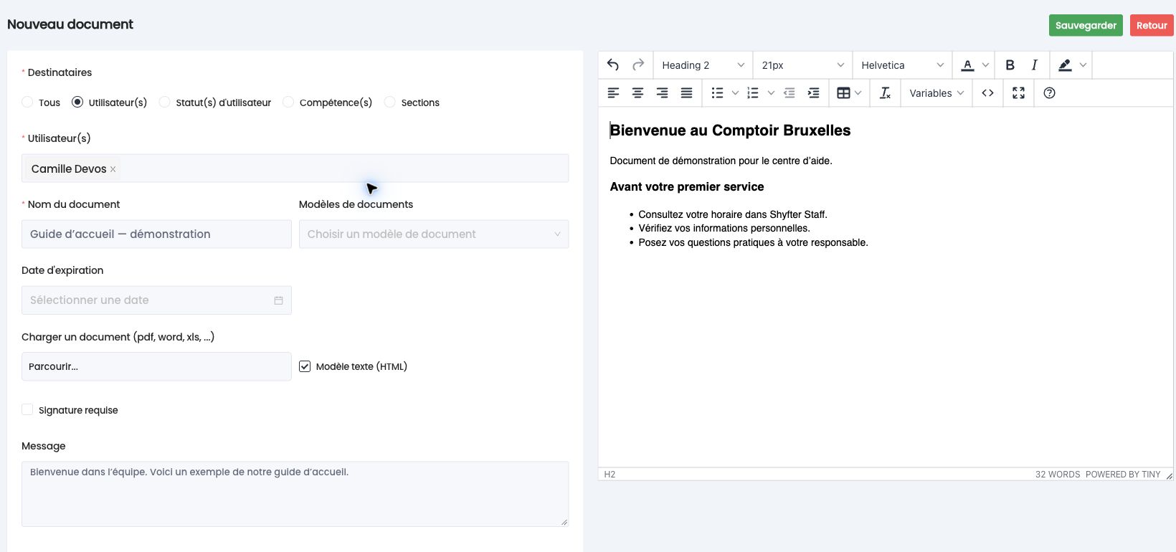Screen dimensions: 1176x552
Task: Apply background highlight color
Action: click(1065, 65)
